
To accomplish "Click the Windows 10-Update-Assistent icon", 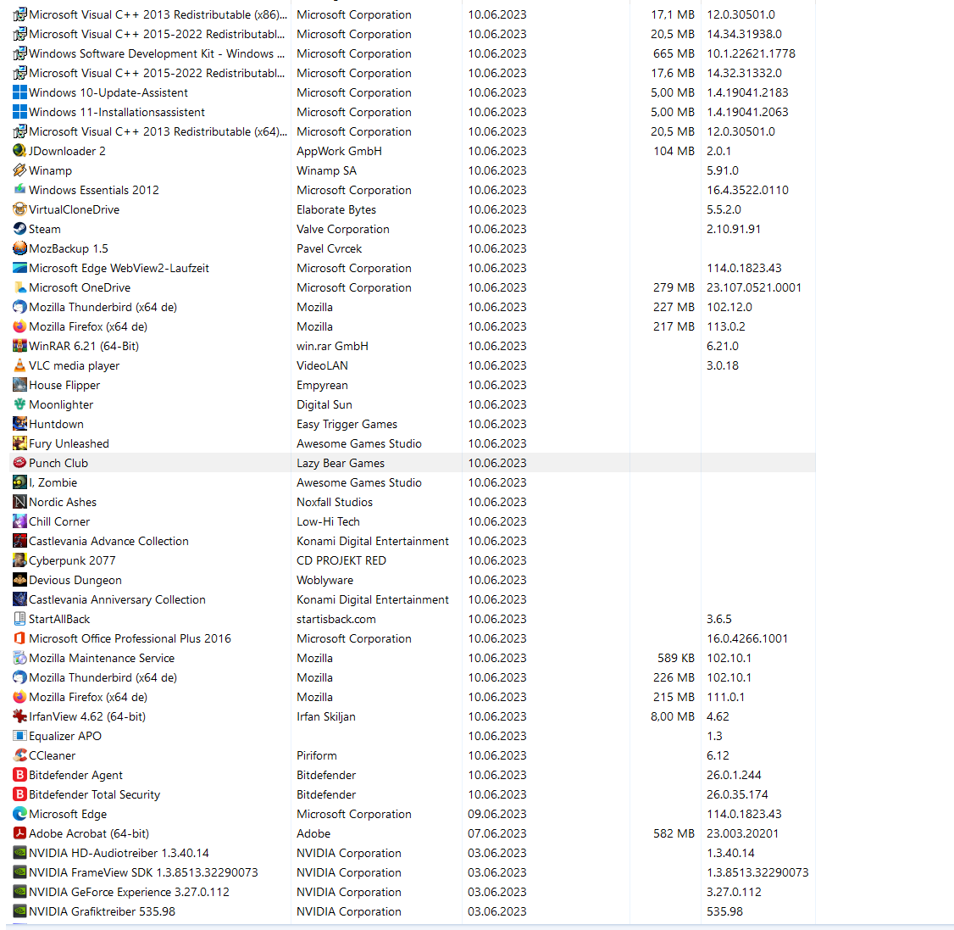I will pyautogui.click(x=19, y=92).
